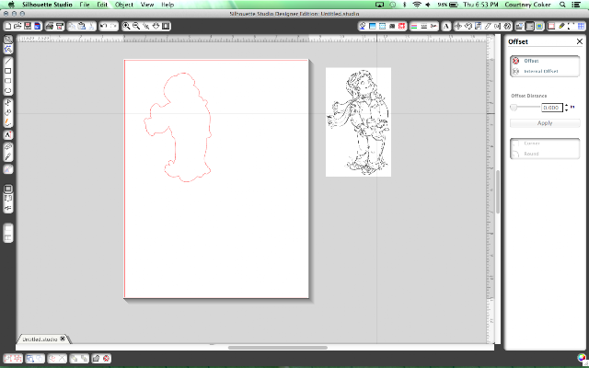This screenshot has width=589, height=368.
Task: Click the Wi-Fi status icon
Action: point(417,5)
